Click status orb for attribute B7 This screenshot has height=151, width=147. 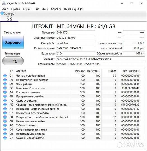pyautogui.click(x=5, y=113)
